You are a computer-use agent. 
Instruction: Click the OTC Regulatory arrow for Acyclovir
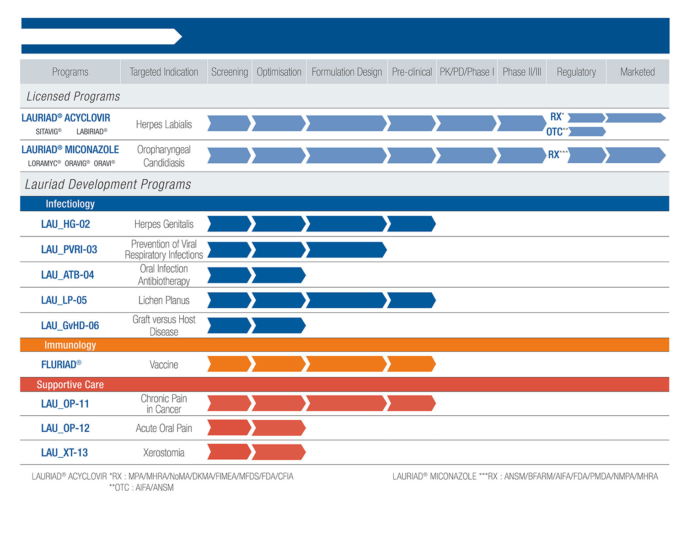coord(588,132)
